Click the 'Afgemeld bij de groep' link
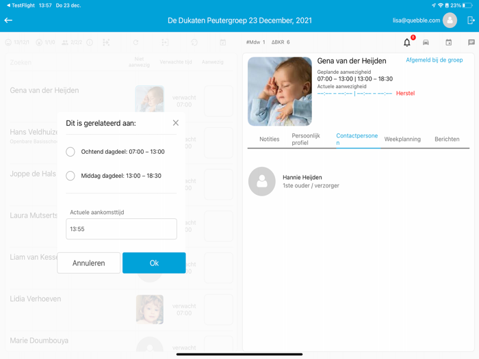 coord(434,60)
